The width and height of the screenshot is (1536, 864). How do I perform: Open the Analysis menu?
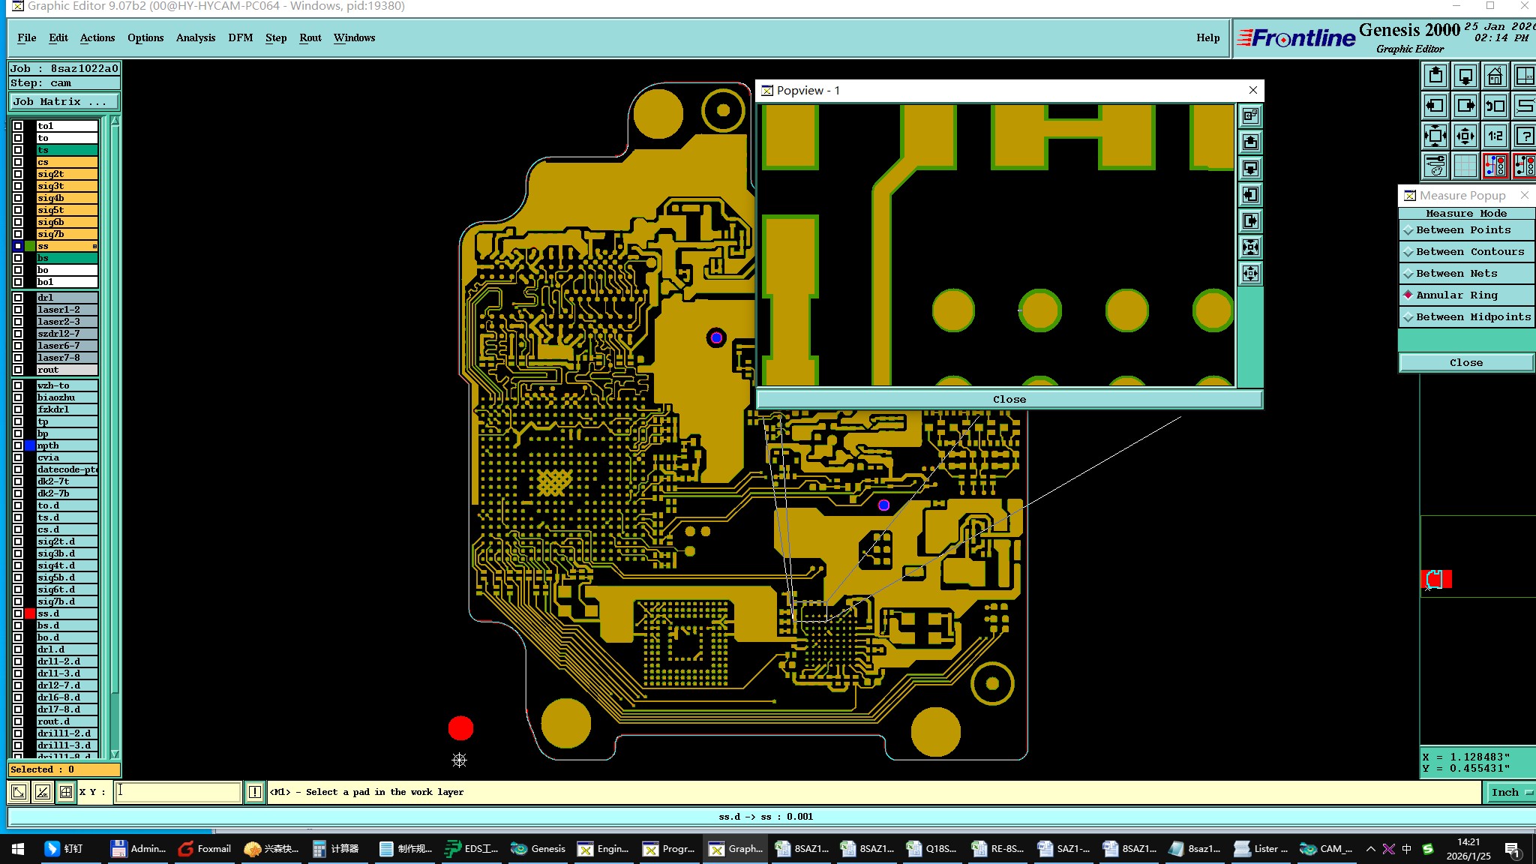point(195,37)
